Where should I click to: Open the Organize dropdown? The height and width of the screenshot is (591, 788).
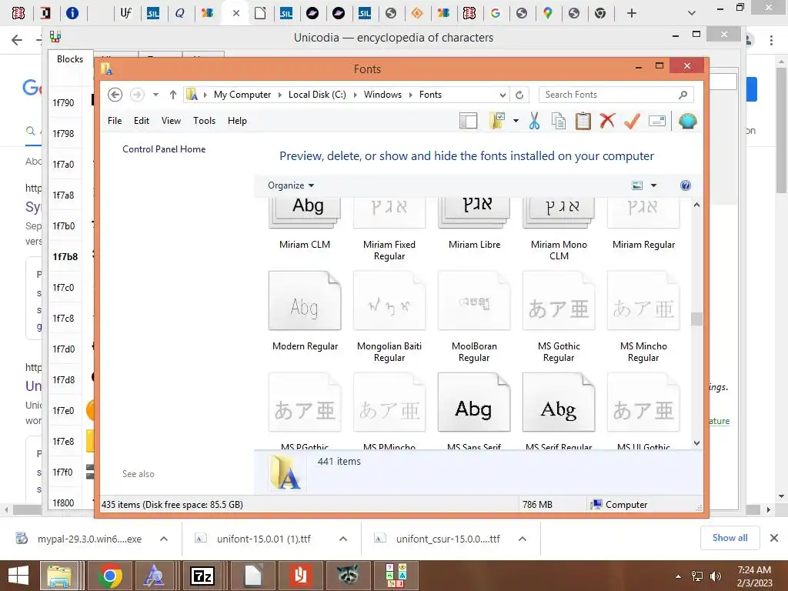[x=290, y=185]
